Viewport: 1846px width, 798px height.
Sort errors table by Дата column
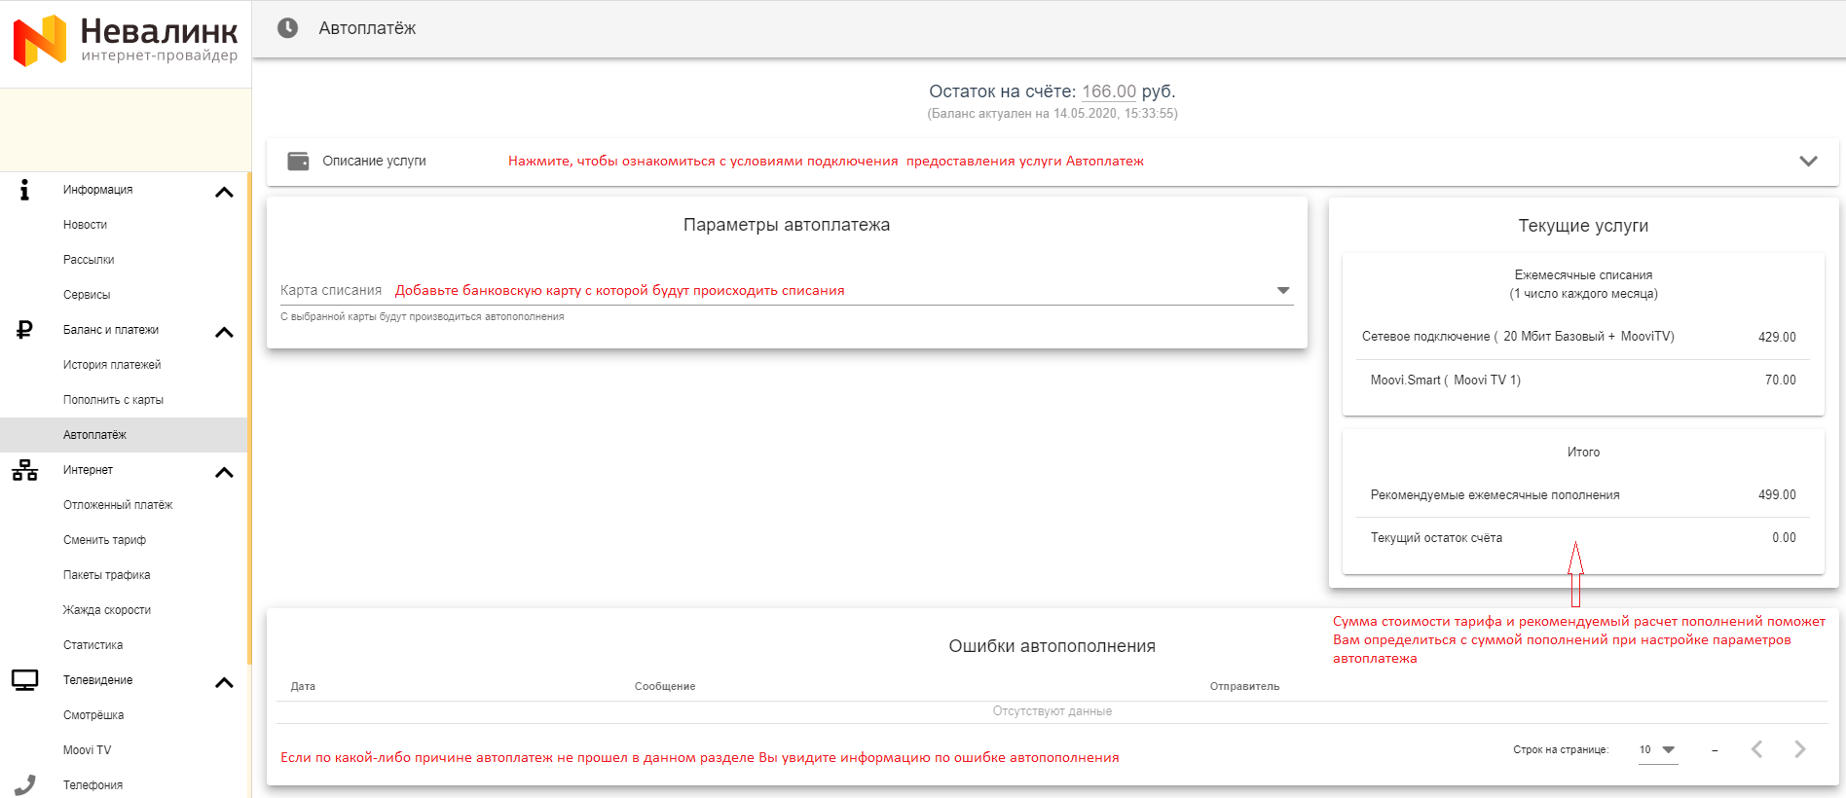(303, 686)
